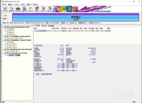Click the New Partition (新建分区) icon
Image resolution: width=142 pixels, height=103 pixels.
point(31,9)
